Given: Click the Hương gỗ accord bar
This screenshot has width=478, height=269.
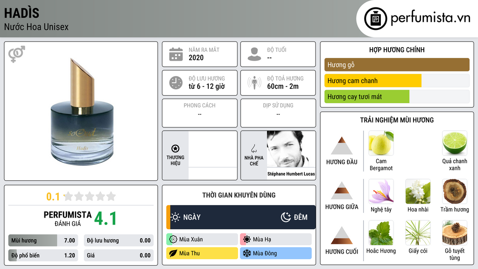Looking at the screenshot, I should tap(397, 64).
